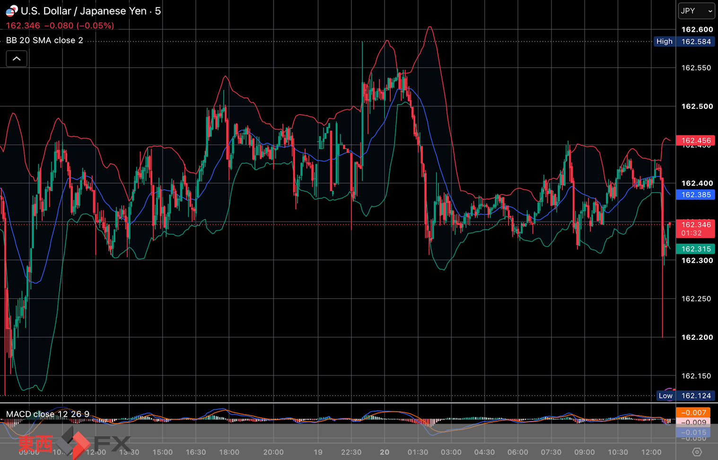Screen dimensions: 718x460
Task: Click the 162.400 price axis label
Action: point(697,183)
